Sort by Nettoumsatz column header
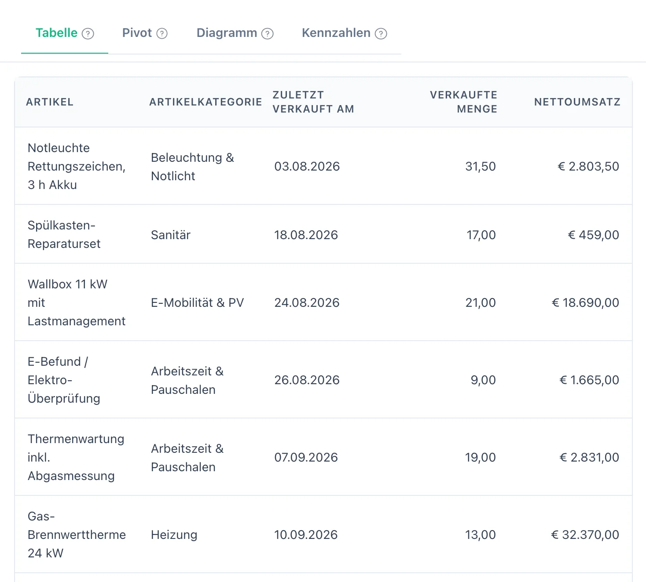Screen dimensions: 646x582 point(577,102)
